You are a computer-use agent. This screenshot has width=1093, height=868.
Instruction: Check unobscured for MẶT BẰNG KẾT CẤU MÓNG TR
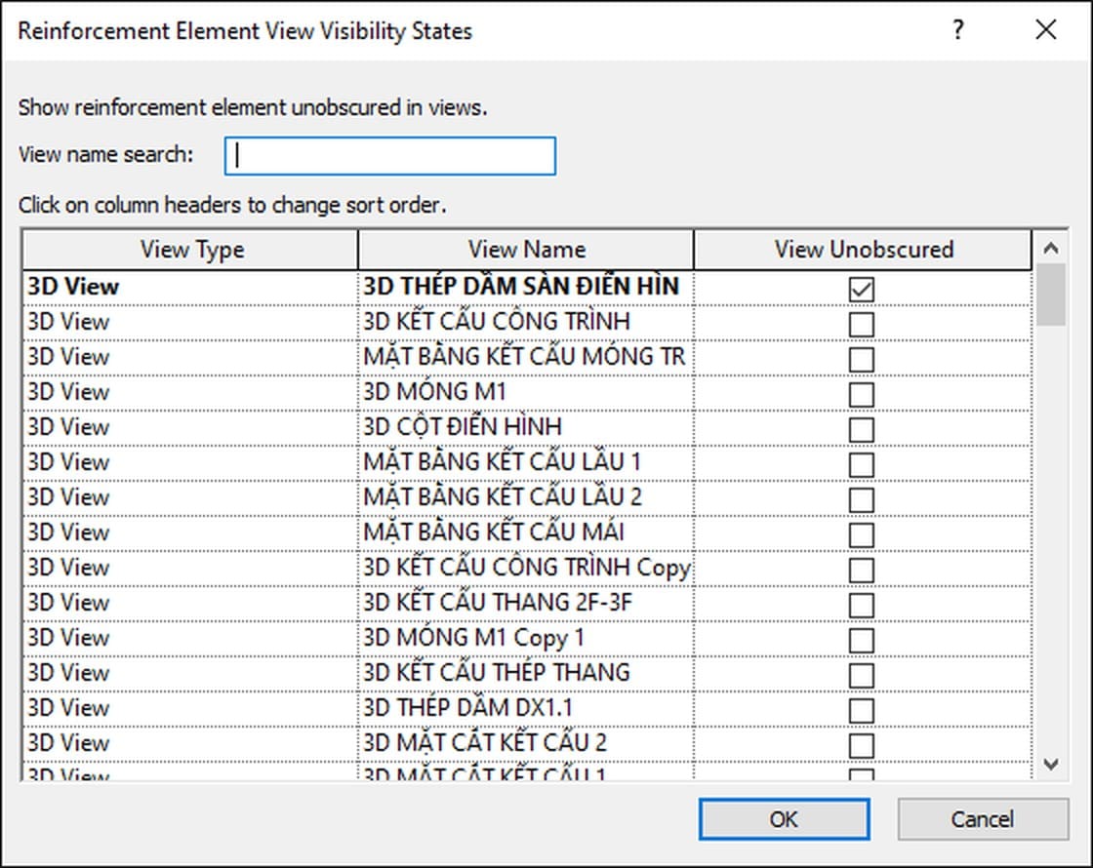[862, 360]
